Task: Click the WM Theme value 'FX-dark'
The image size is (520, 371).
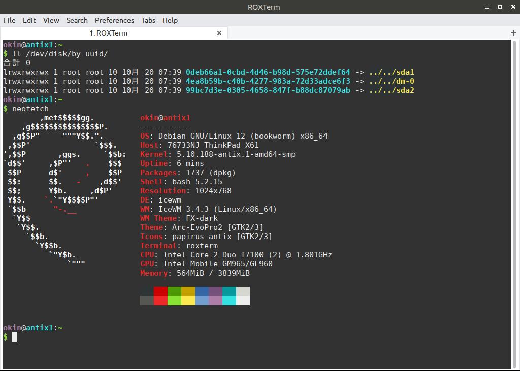Action: click(x=202, y=218)
